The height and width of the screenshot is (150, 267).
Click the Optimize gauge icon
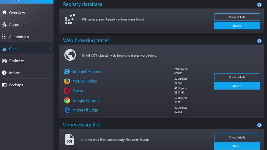(x=4, y=61)
